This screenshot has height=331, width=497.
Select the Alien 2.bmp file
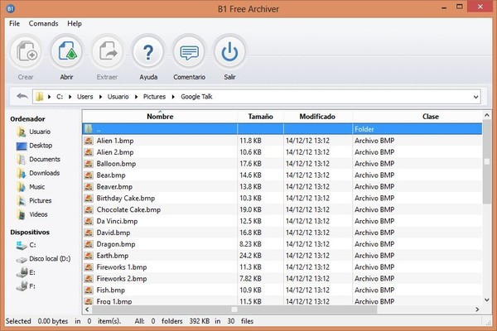coord(115,152)
